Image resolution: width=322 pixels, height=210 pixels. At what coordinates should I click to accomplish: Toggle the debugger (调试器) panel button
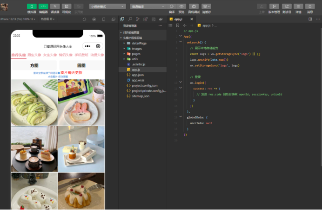point(55,6)
